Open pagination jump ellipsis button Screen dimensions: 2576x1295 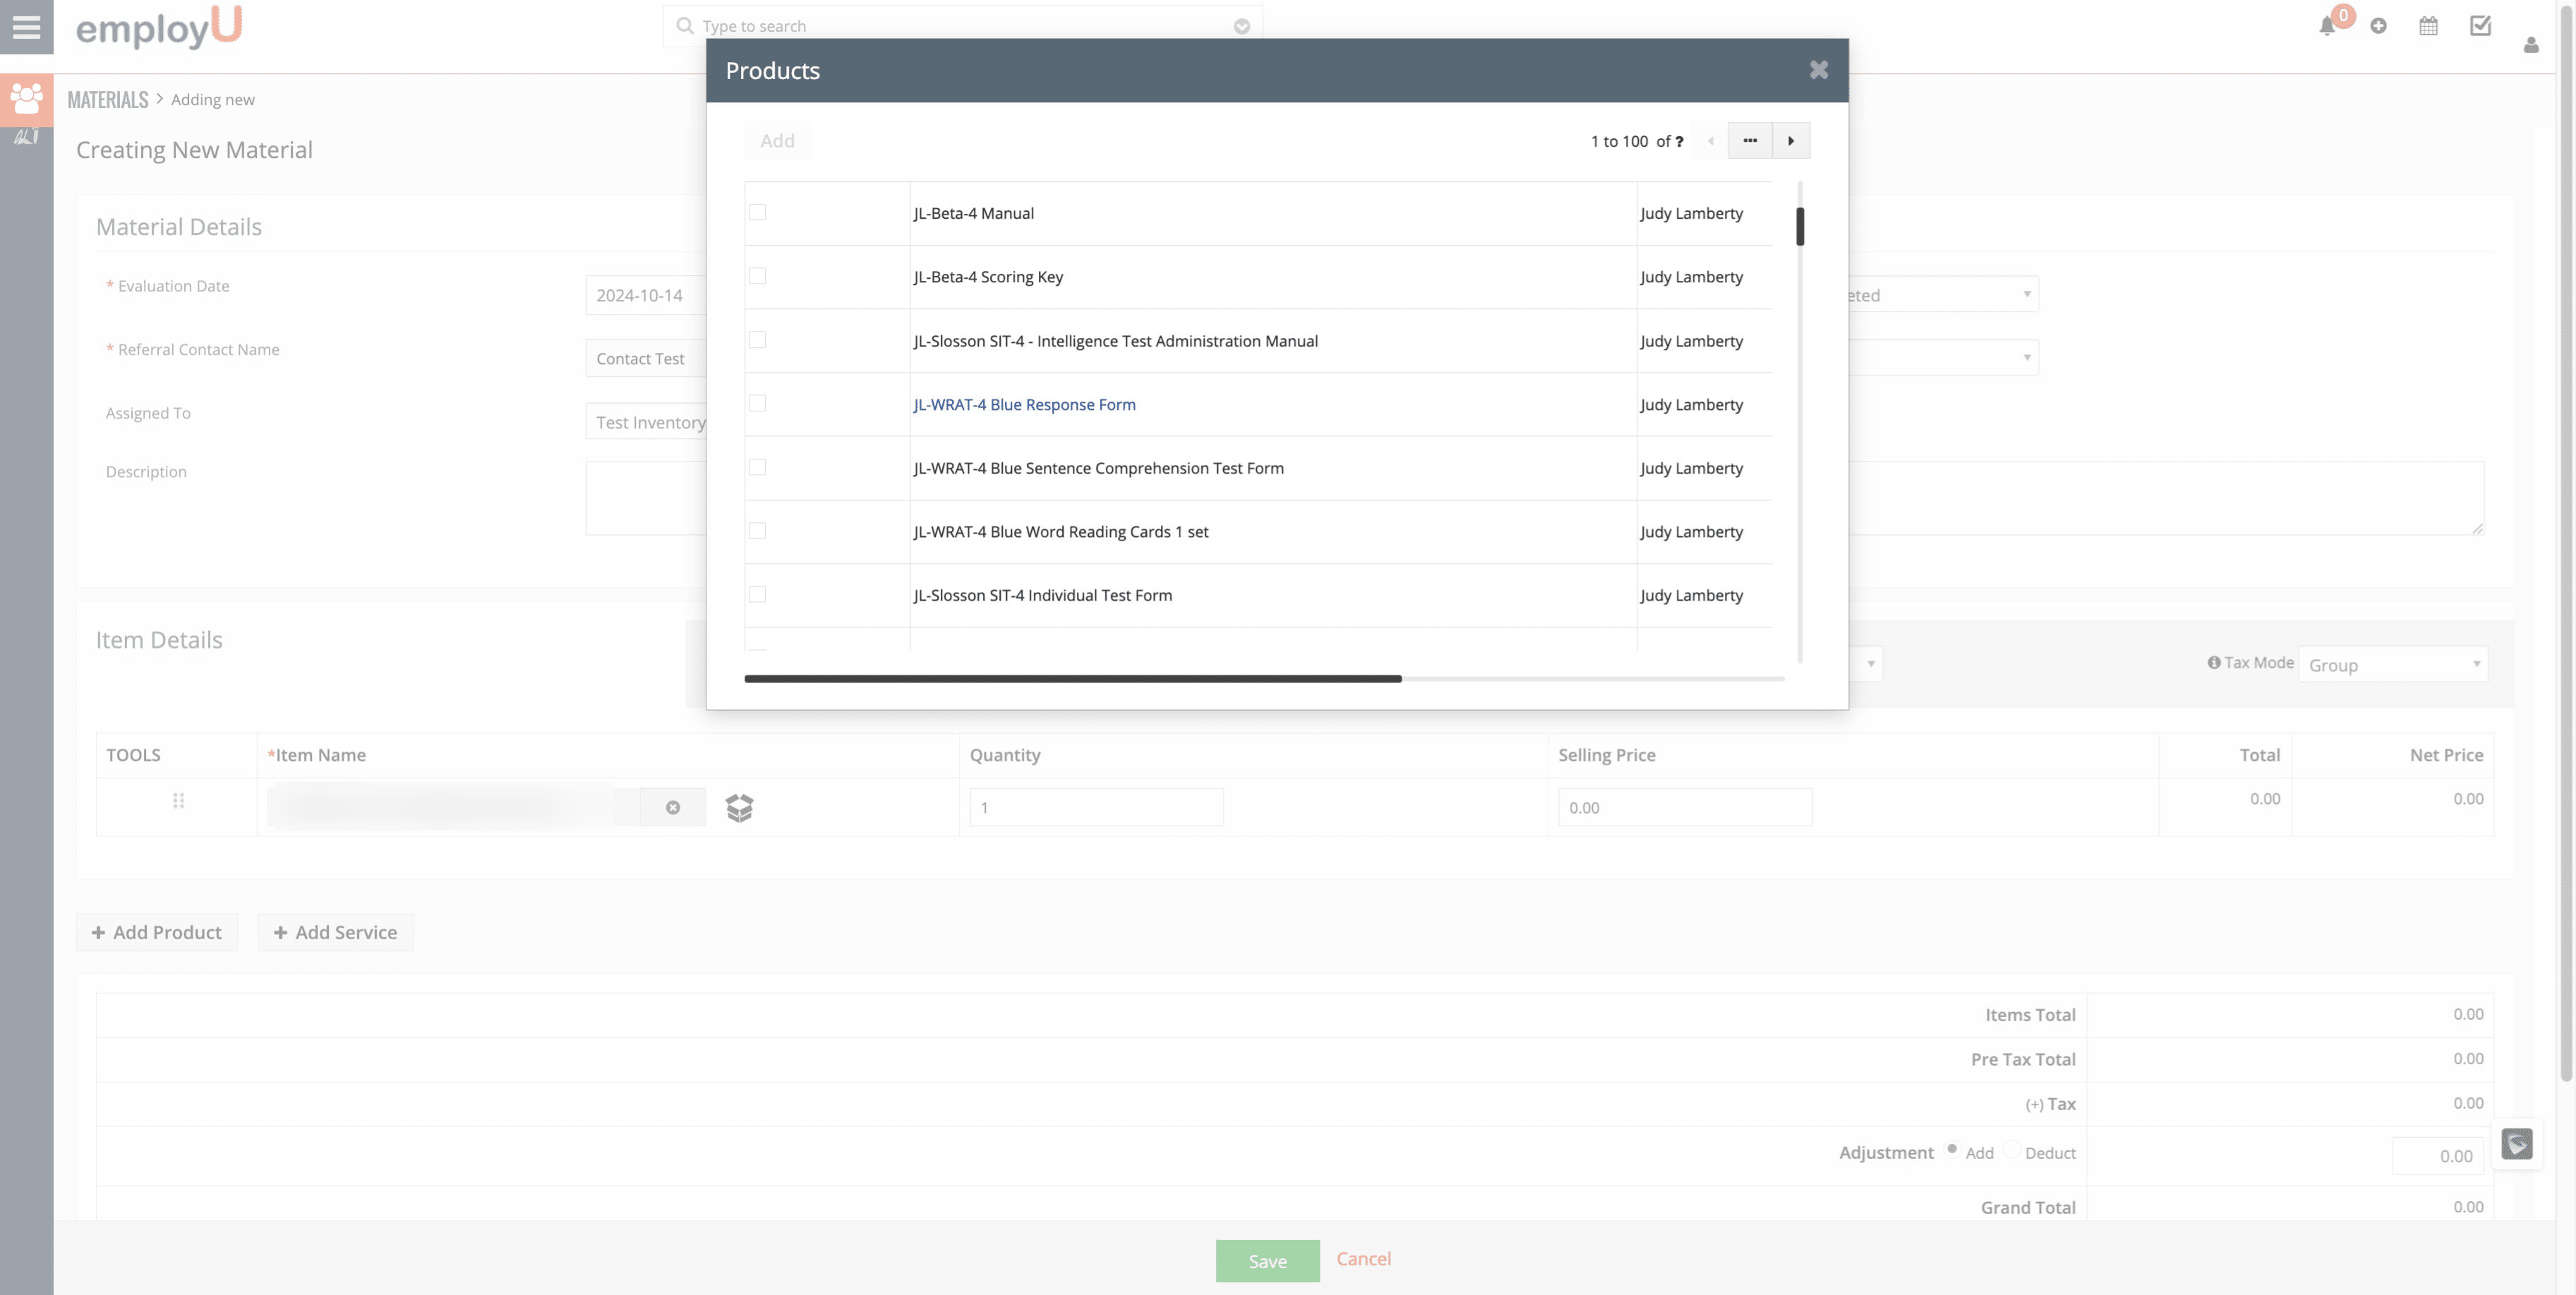click(1749, 141)
